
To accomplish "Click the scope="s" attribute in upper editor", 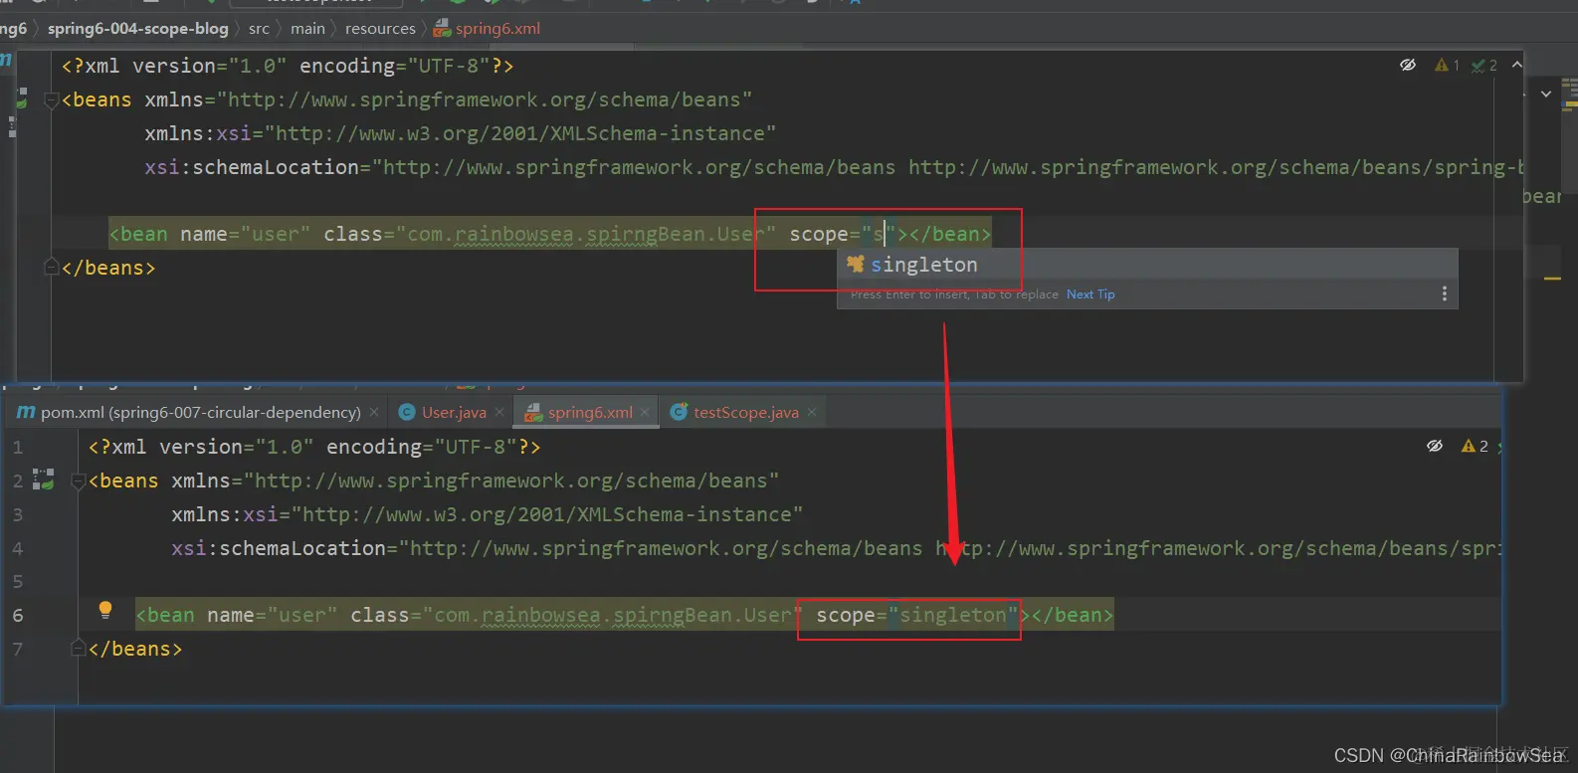I will click(843, 234).
